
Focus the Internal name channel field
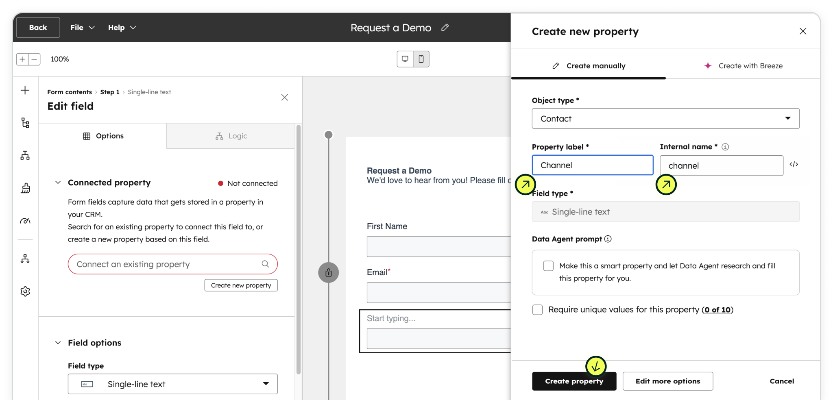pos(722,165)
